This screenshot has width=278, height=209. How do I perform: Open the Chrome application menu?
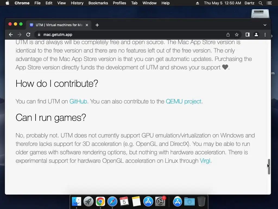coord(22,3)
